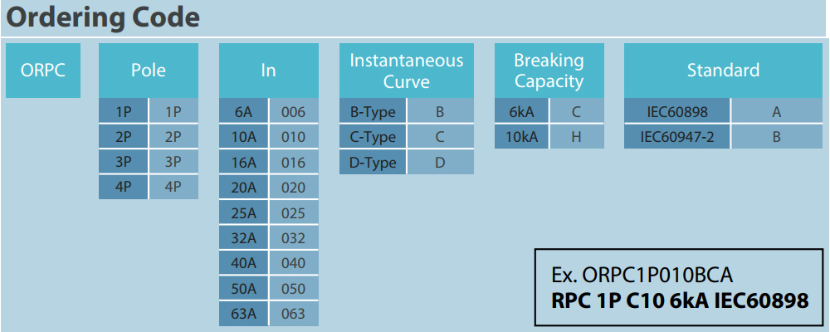830x332 pixels.
Task: Click the Ordering Code title
Action: tap(103, 17)
